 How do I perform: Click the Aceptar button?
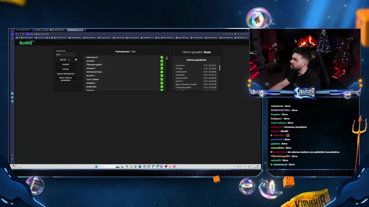tap(66, 64)
